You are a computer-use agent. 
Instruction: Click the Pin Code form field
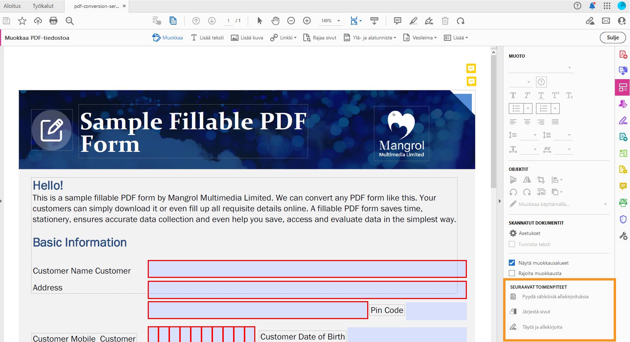point(436,311)
